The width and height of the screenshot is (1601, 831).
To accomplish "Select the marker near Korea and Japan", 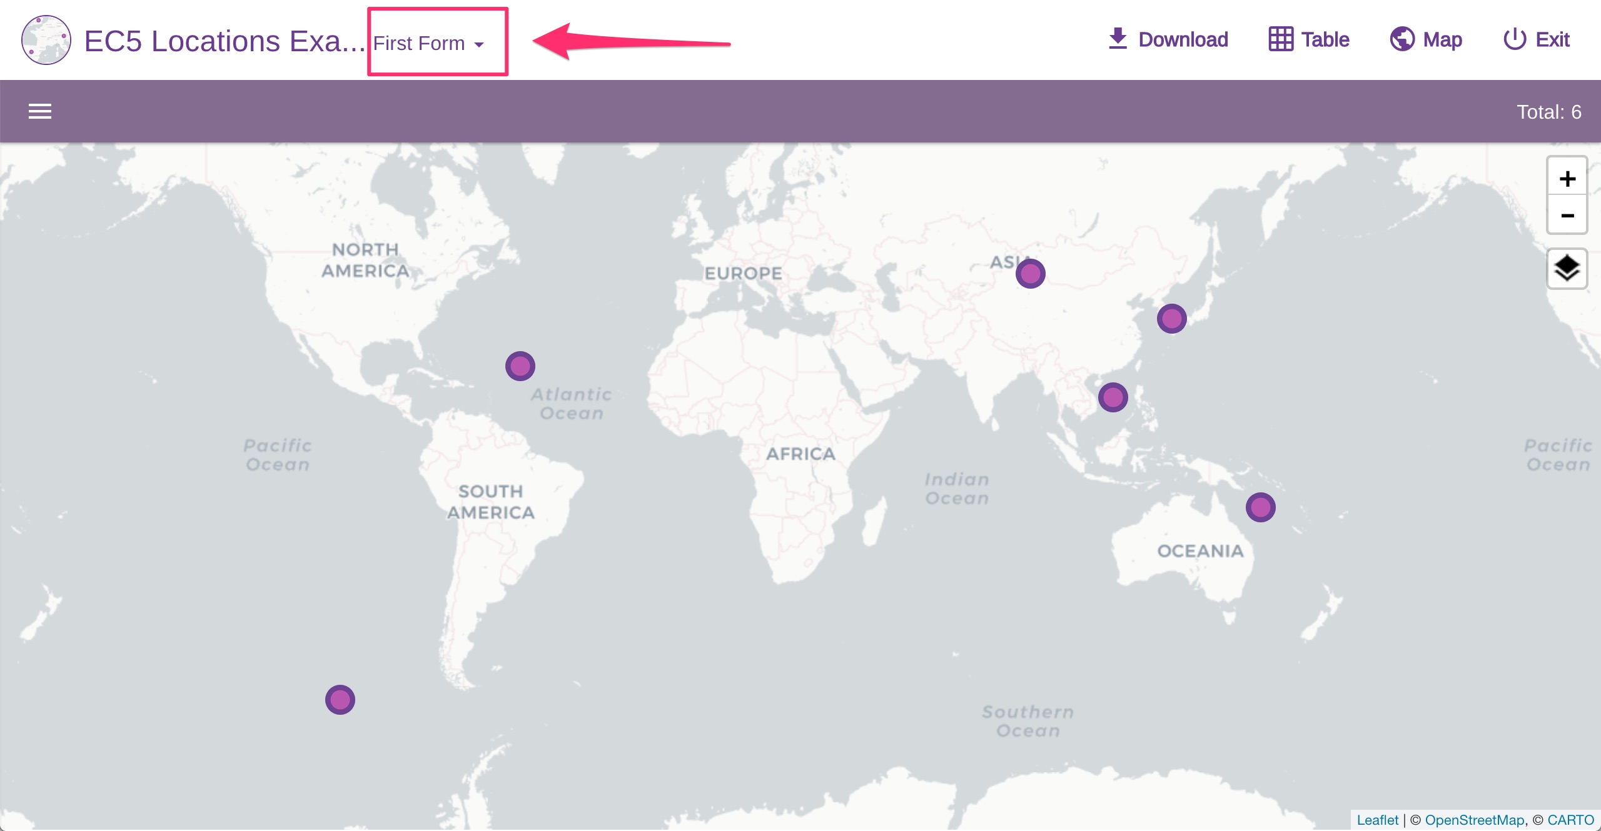I will (x=1172, y=319).
